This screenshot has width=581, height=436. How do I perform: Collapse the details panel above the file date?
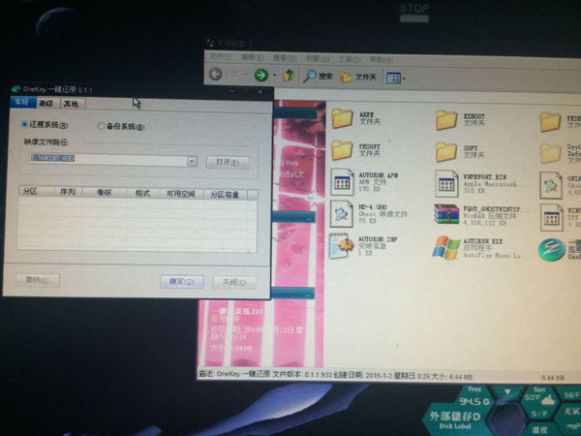coord(309,295)
